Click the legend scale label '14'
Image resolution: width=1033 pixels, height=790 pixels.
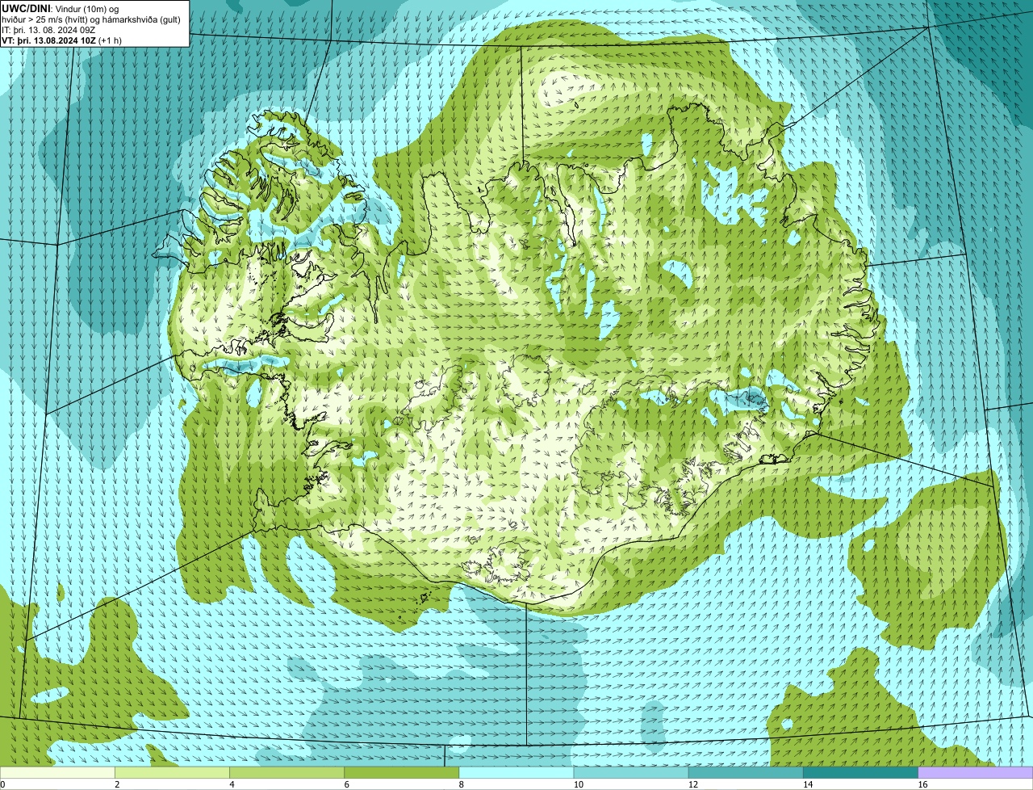coord(807,784)
